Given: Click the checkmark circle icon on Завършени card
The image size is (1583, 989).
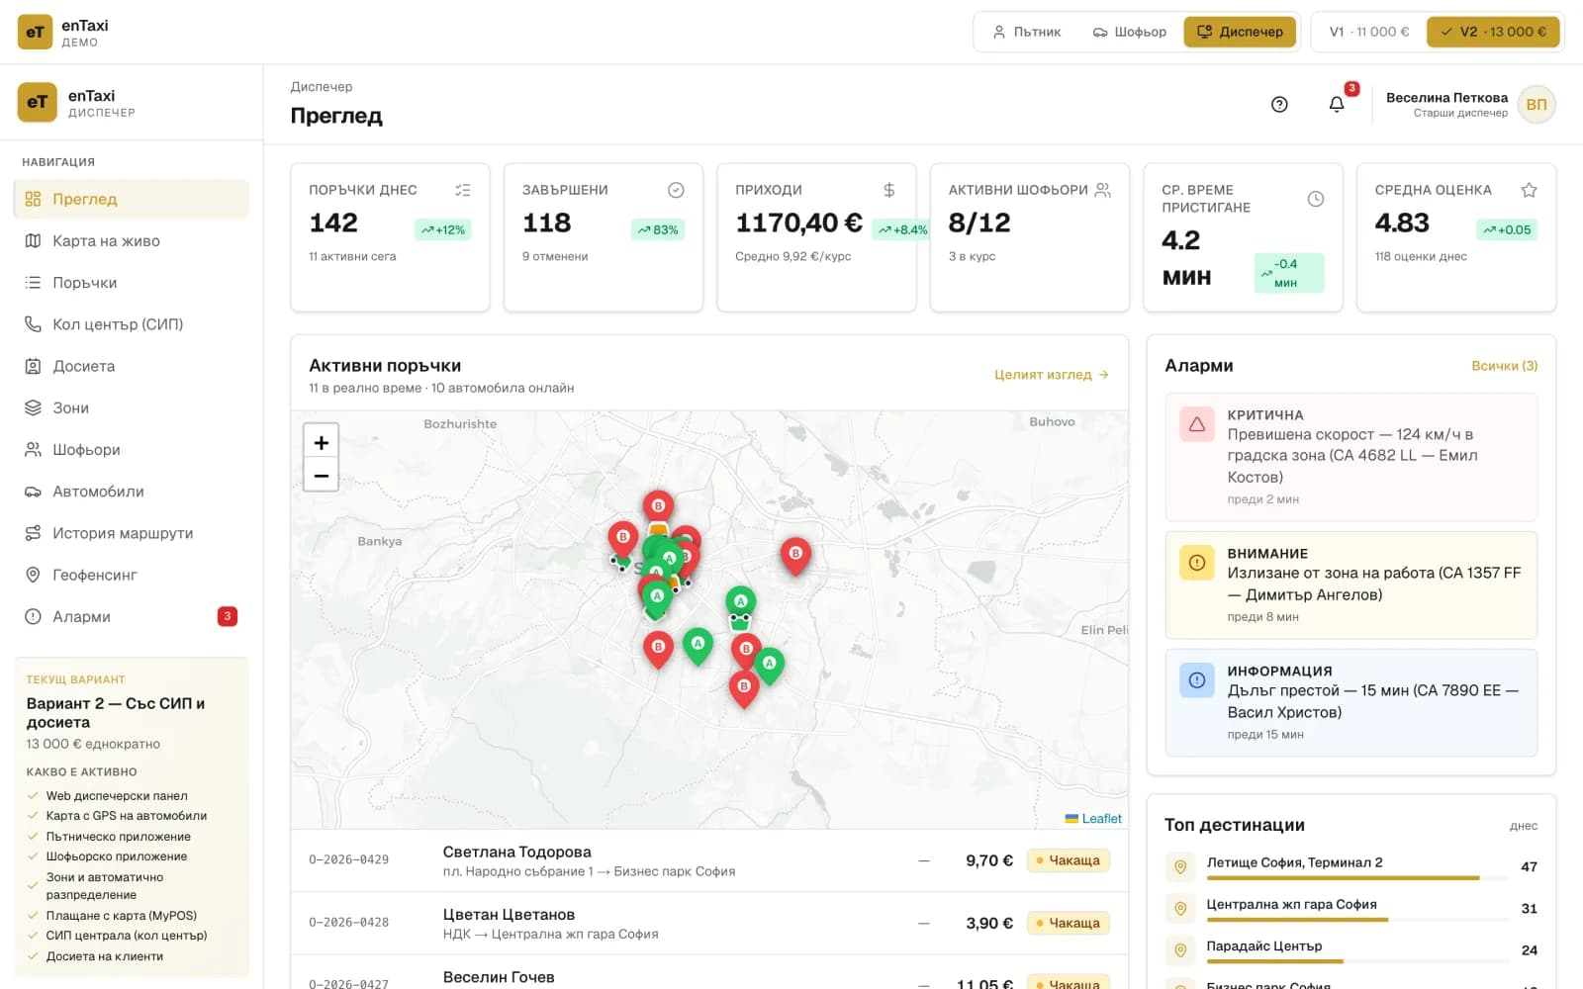Looking at the screenshot, I should [676, 190].
